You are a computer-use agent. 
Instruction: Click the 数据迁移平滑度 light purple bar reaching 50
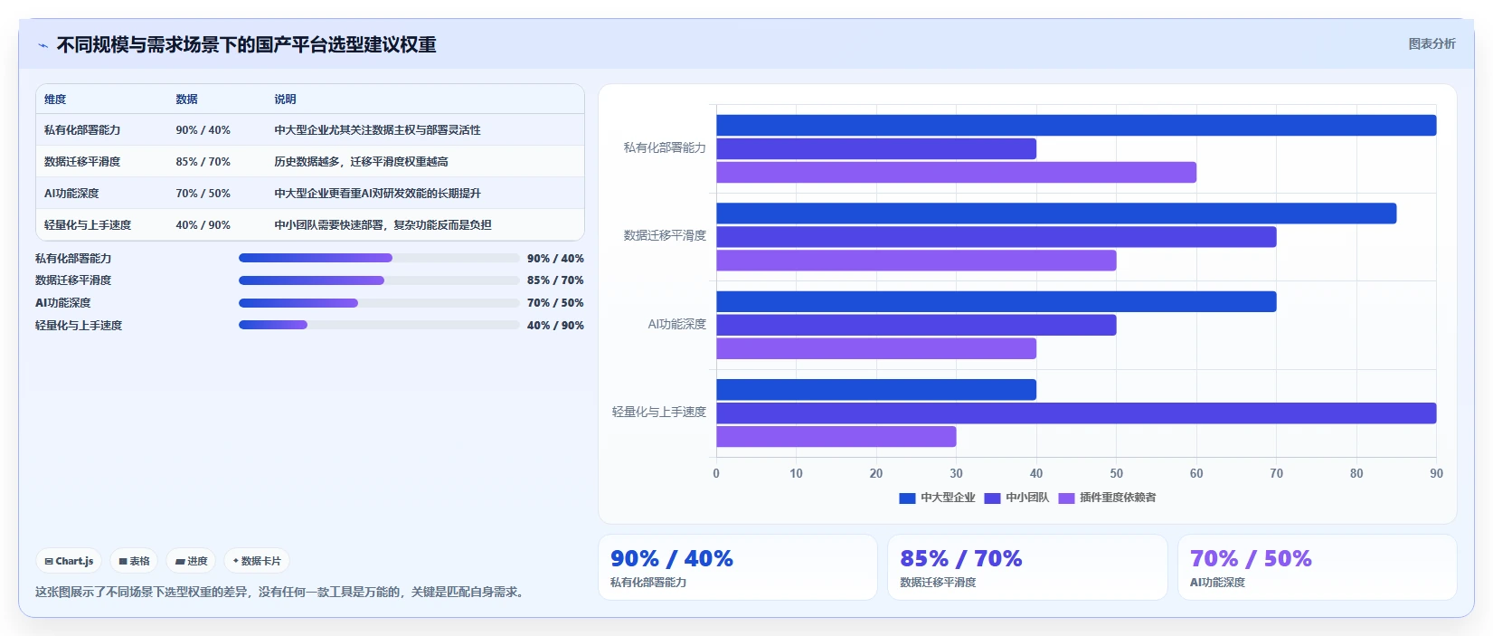pos(916,261)
